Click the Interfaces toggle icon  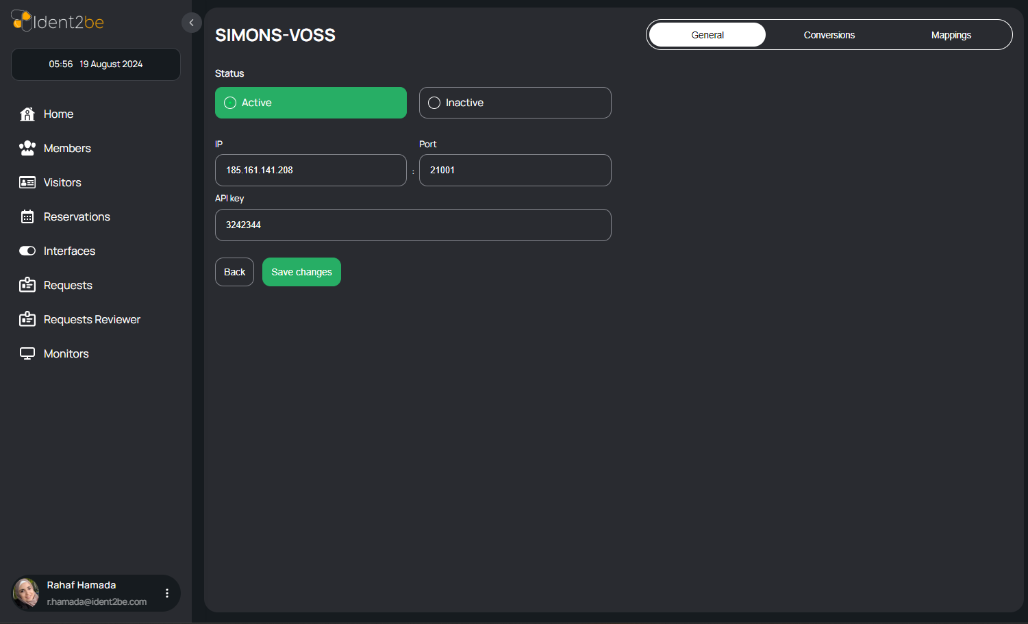click(x=27, y=251)
